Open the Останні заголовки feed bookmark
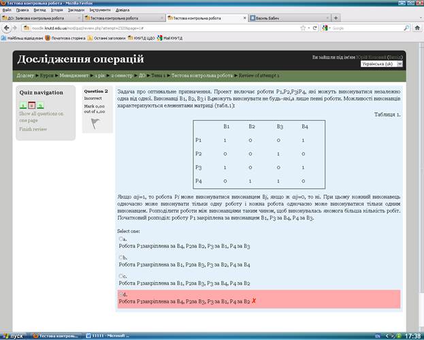Screen dimensions: 424x340 point(107,38)
